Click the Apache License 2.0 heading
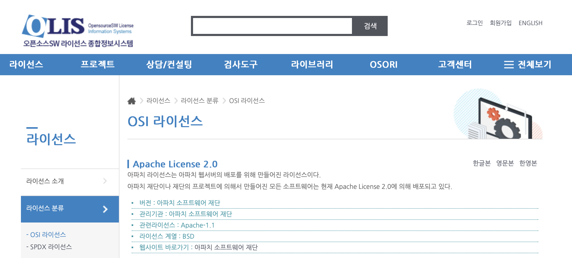This screenshot has width=572, height=258. (x=175, y=164)
